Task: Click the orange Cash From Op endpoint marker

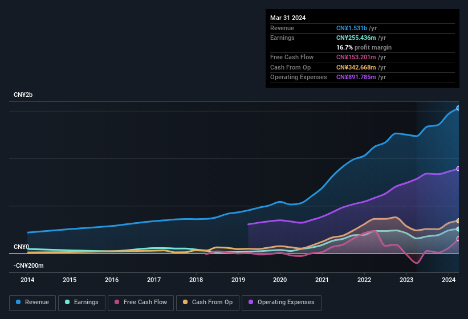Action: pyautogui.click(x=458, y=221)
